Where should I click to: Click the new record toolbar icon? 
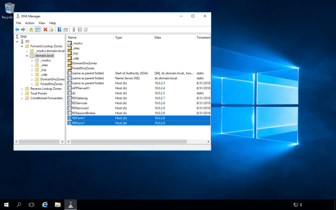(80, 30)
